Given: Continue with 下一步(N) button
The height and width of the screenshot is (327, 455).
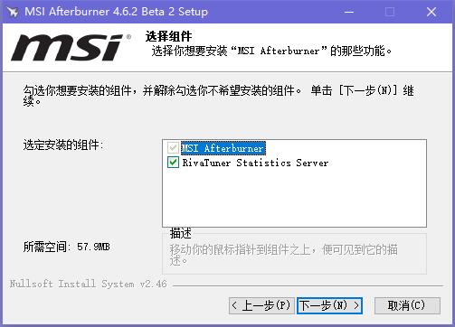Looking at the screenshot, I should tap(329, 305).
